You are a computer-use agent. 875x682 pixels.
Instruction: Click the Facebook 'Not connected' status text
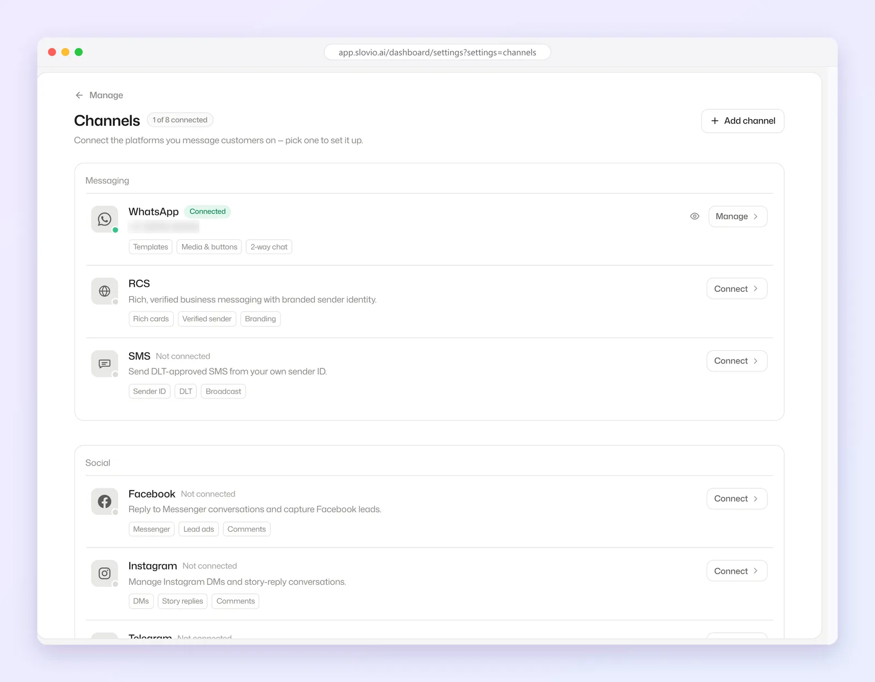pyautogui.click(x=208, y=494)
